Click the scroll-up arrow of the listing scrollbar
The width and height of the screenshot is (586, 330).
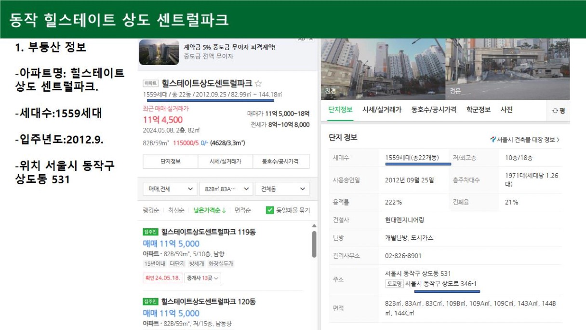[315, 226]
